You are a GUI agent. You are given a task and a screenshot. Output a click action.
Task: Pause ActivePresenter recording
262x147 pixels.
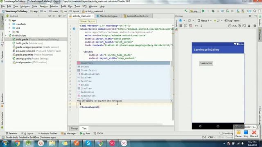[x=238, y=134]
